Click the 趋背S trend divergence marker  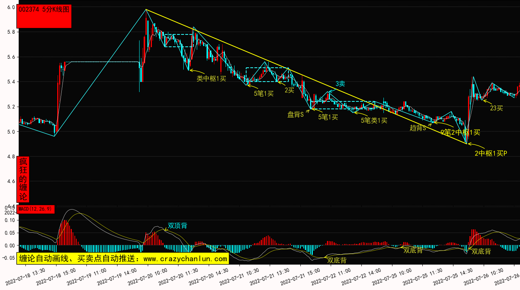(x=418, y=128)
